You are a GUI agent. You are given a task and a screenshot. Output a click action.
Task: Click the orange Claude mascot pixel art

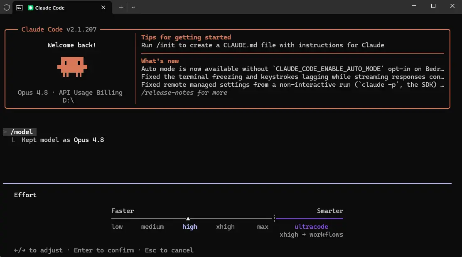click(72, 67)
